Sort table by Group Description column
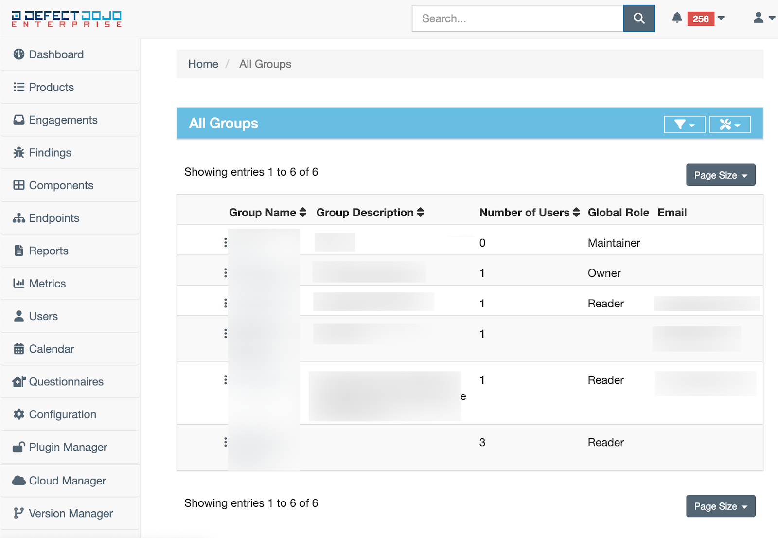This screenshot has width=778, height=538. point(370,213)
